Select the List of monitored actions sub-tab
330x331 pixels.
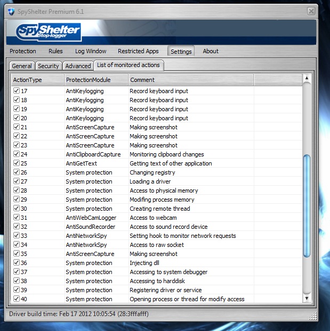click(128, 65)
